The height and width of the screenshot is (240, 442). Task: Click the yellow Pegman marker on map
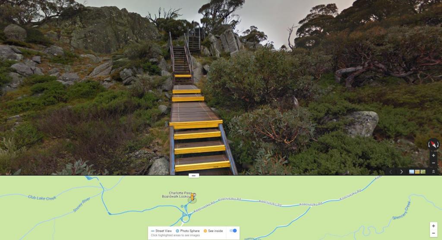[193, 197]
